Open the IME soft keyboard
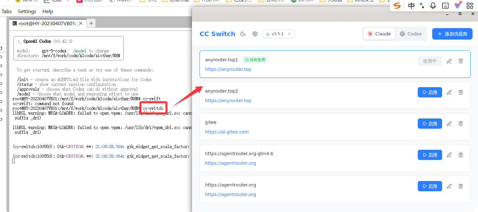Image resolution: width=478 pixels, height=212 pixels. click(445, 5)
